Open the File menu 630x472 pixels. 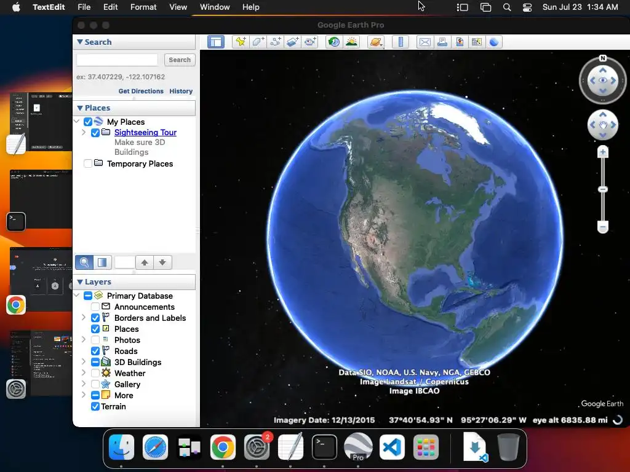click(x=84, y=7)
